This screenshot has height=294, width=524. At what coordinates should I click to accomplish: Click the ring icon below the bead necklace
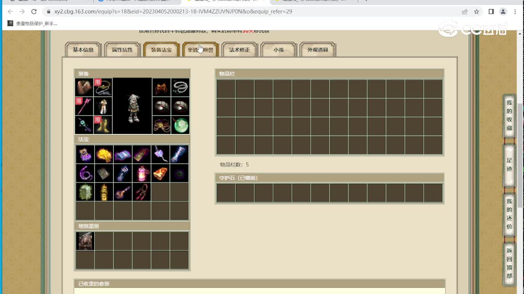point(180,106)
